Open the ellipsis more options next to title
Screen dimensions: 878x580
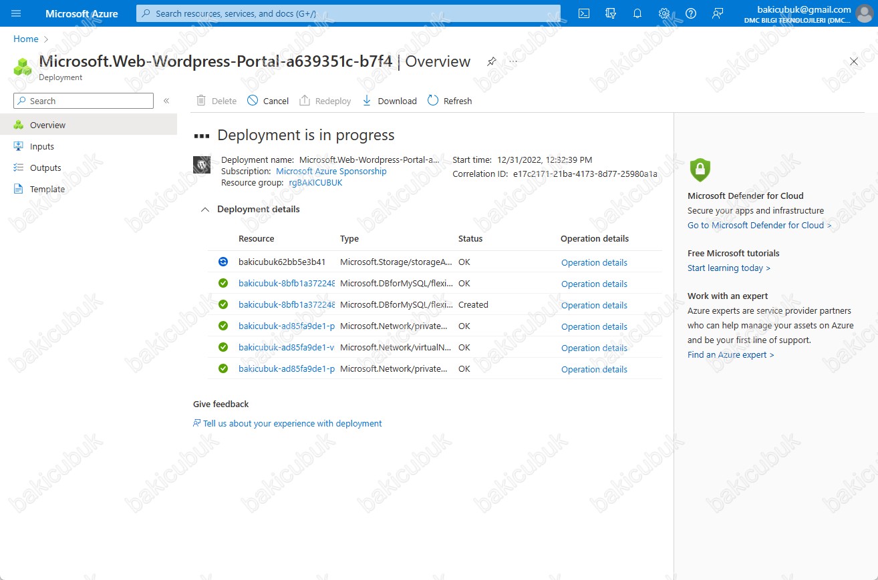point(513,61)
